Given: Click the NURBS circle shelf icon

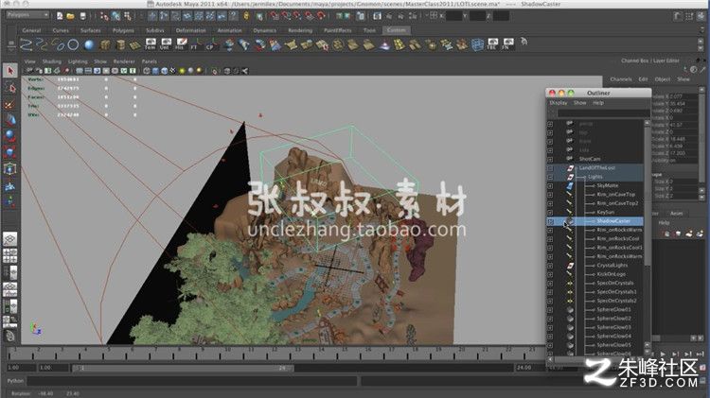Looking at the screenshot, I should tap(73, 44).
